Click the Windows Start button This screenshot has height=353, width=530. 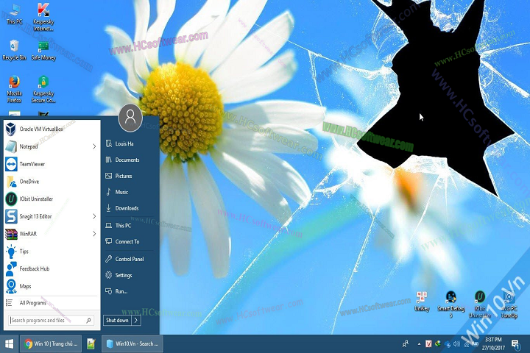tap(10, 344)
